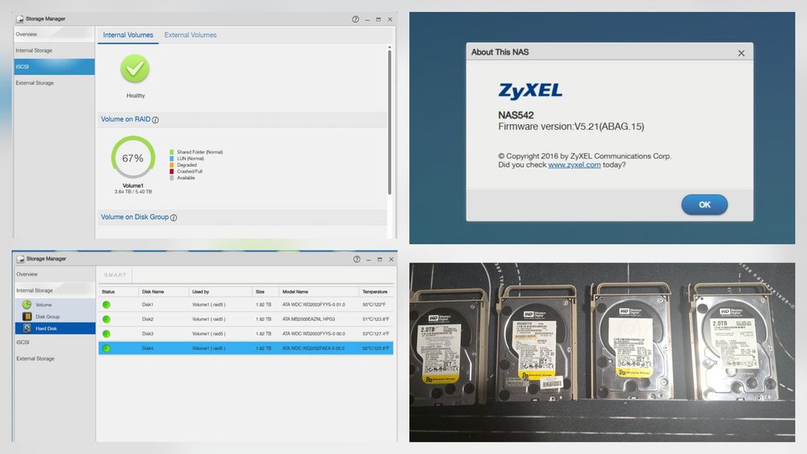
Task: Click the Internal Volumes window vertical scrollbar
Action: coord(390,121)
